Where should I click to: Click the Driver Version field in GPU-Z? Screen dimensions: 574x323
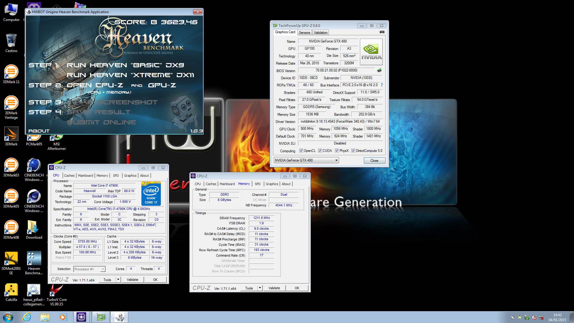340,121
